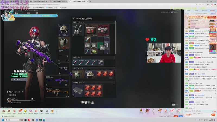Click the lock icon on the knife slot
This screenshot has height=122, width=217.
click(59, 73)
